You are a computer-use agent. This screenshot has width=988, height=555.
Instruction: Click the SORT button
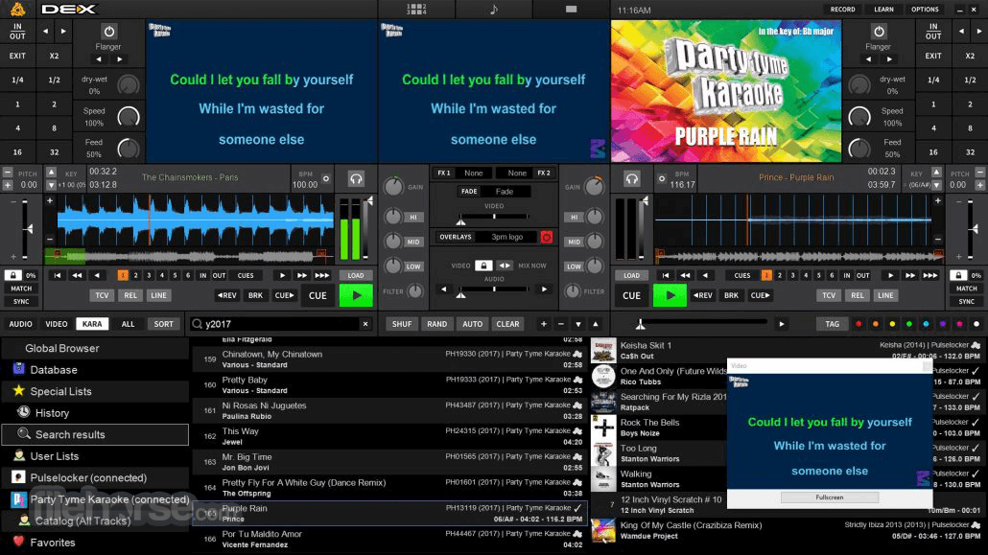[x=163, y=324]
